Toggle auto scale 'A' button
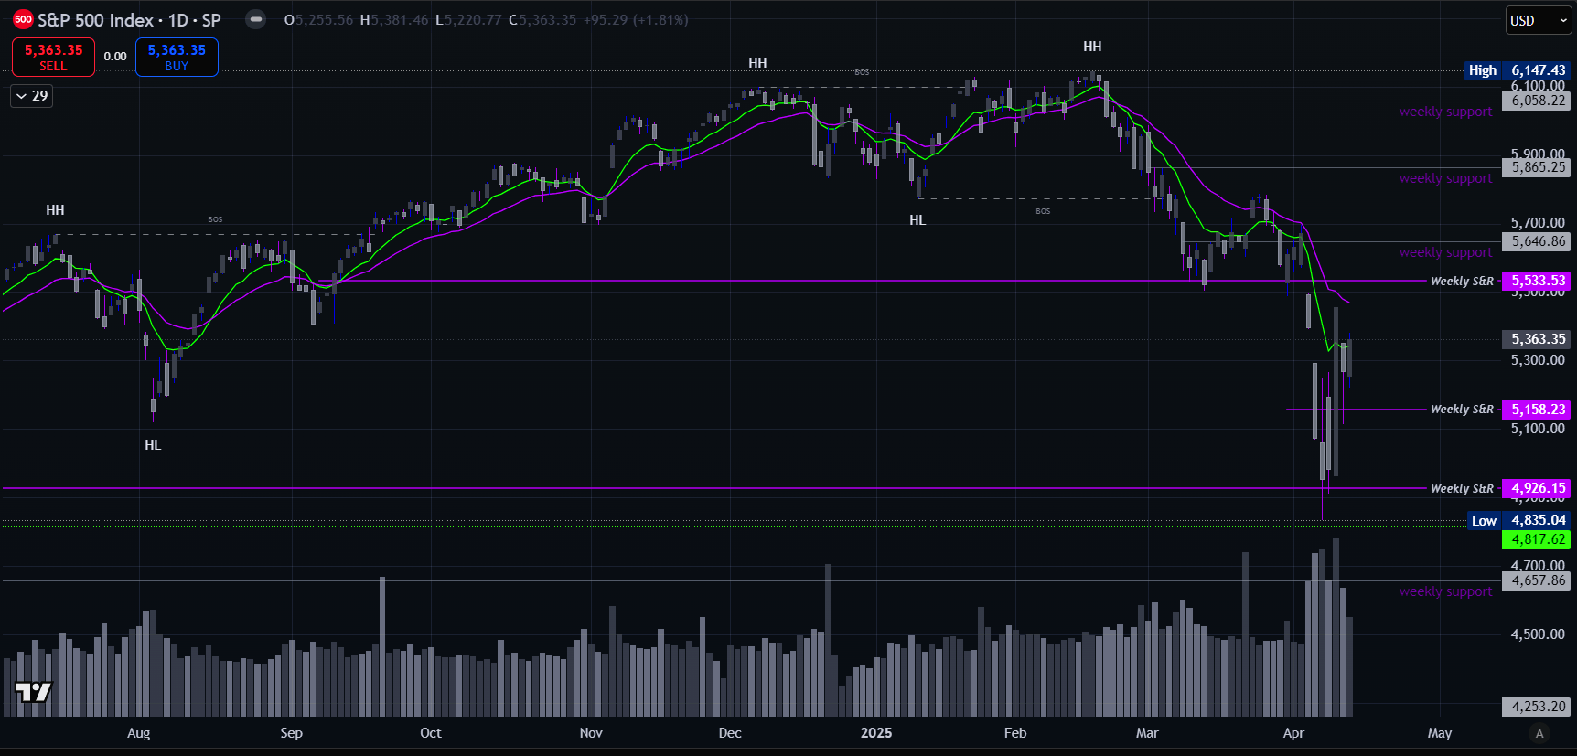The image size is (1577, 756). point(1539,733)
